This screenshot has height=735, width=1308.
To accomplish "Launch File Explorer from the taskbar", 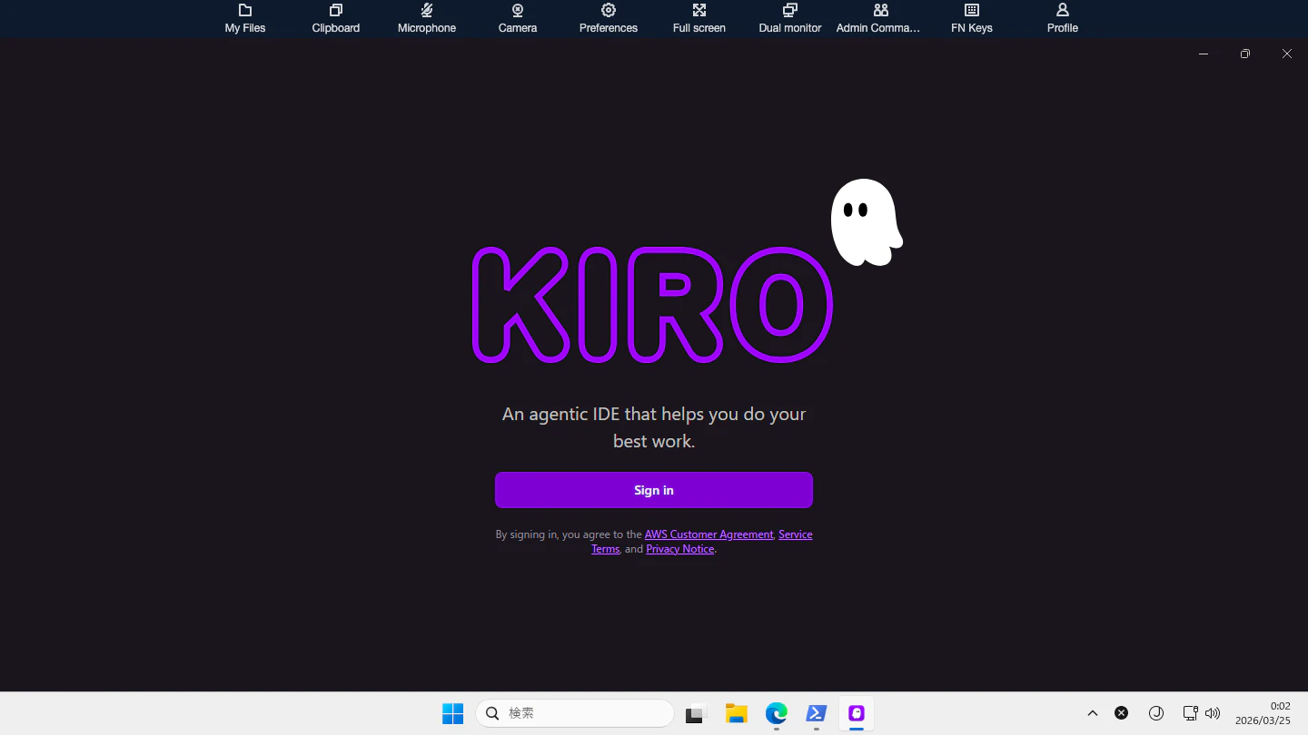I will 736,713.
